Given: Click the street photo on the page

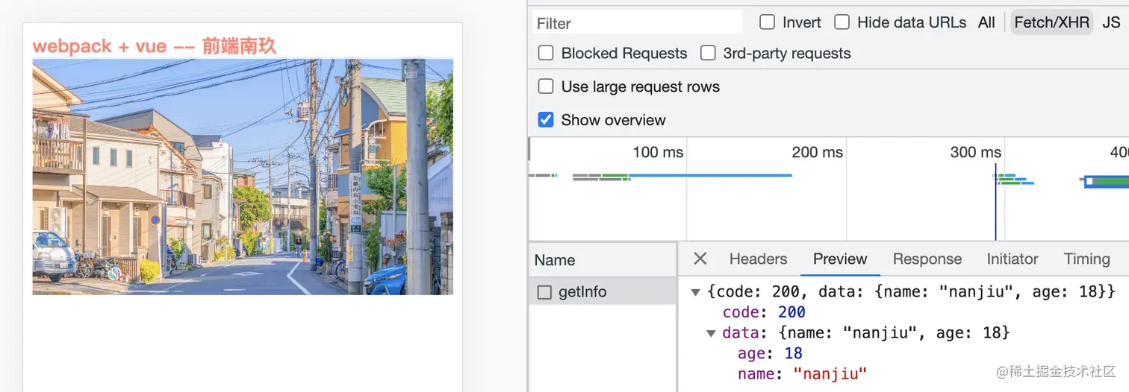Looking at the screenshot, I should coord(243,177).
